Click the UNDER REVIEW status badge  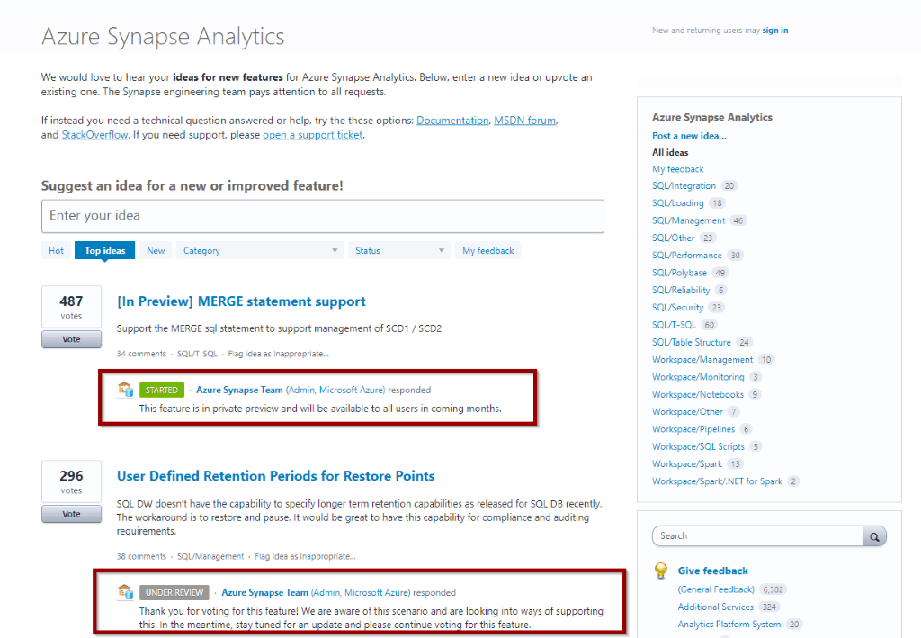click(174, 593)
